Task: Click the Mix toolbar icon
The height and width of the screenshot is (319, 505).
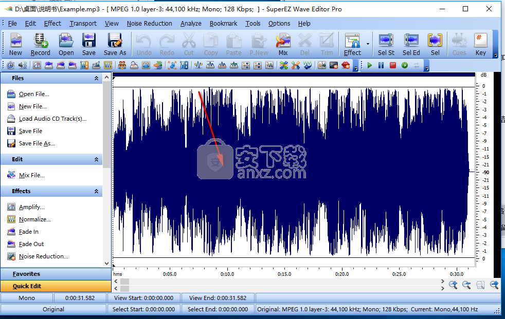Action: pos(283,44)
